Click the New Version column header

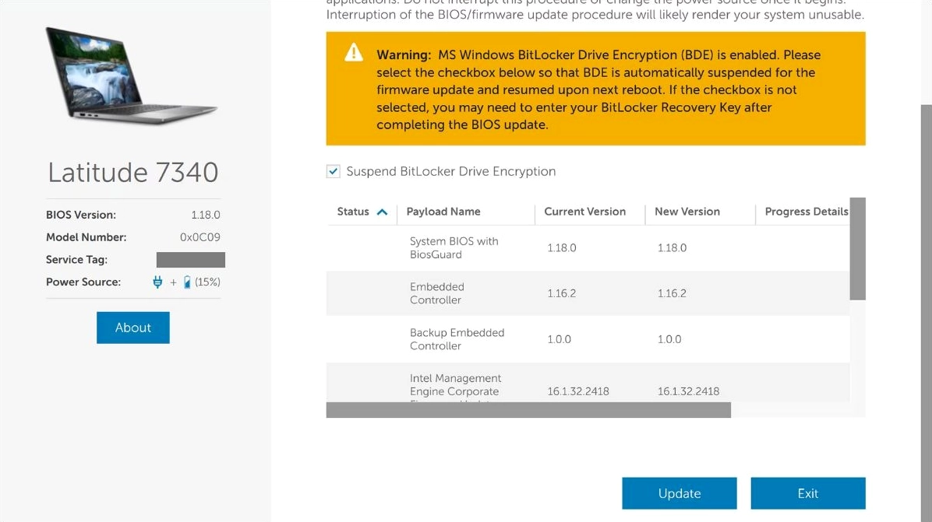(687, 212)
